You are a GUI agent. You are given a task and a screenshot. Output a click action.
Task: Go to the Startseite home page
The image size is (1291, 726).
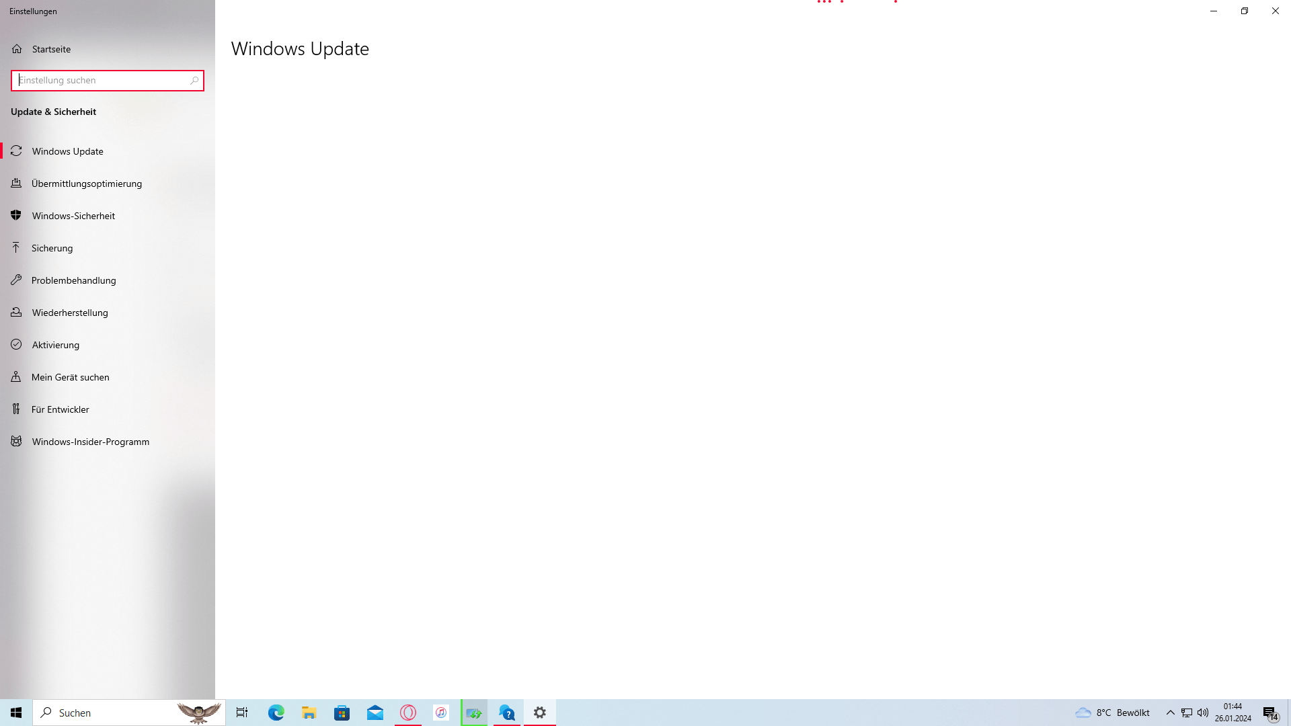(108, 49)
